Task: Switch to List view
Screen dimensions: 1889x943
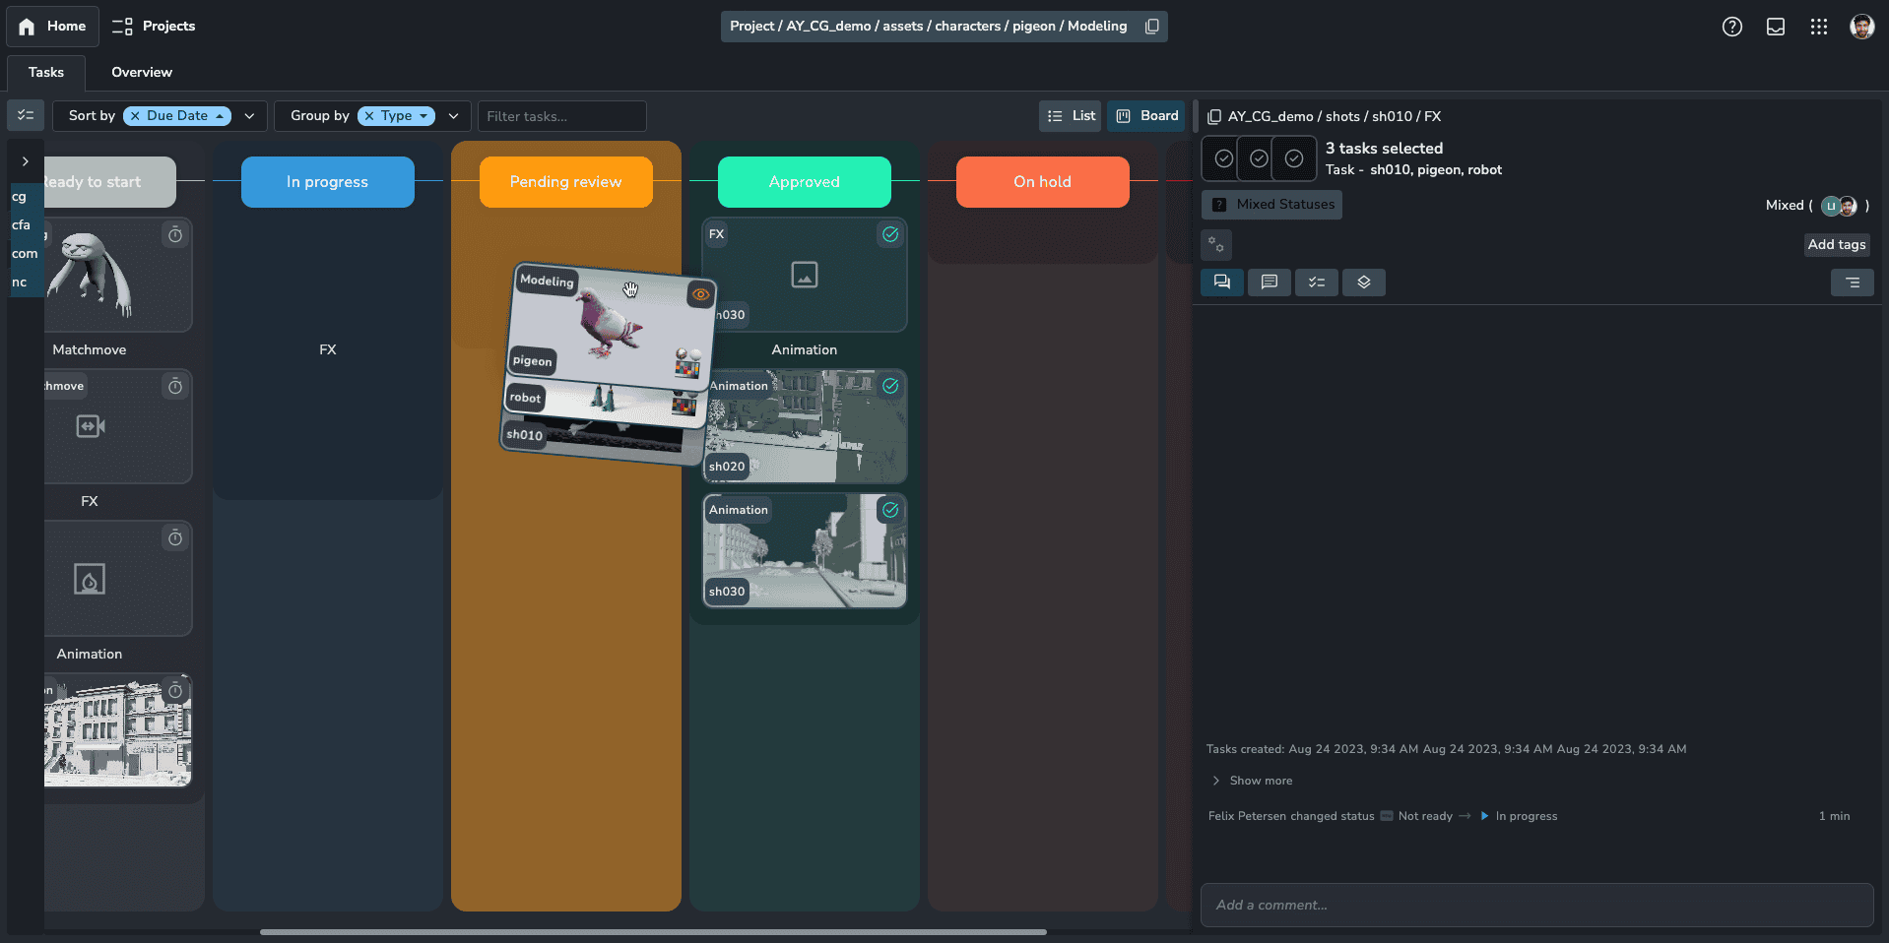Action: pos(1071,116)
